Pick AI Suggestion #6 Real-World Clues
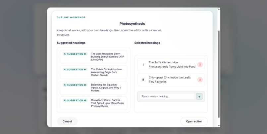Image resolution: width=267 pixels, height=134 pixels. [x=93, y=103]
